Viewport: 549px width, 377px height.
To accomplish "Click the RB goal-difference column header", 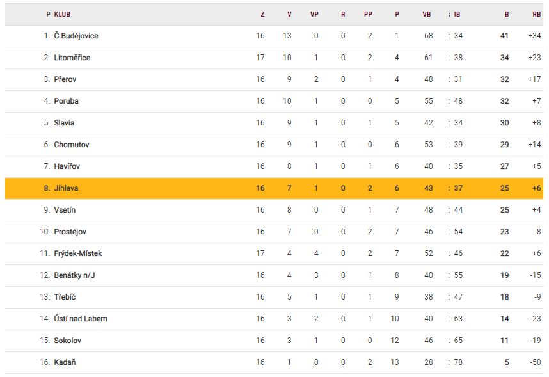I will [536, 14].
